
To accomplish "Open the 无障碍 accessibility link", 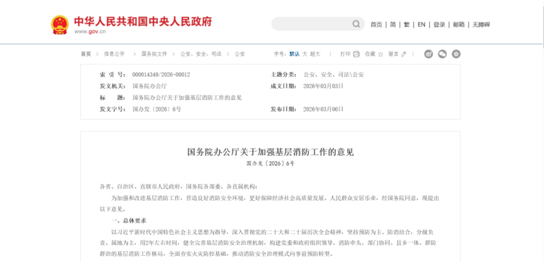I will click(x=481, y=24).
